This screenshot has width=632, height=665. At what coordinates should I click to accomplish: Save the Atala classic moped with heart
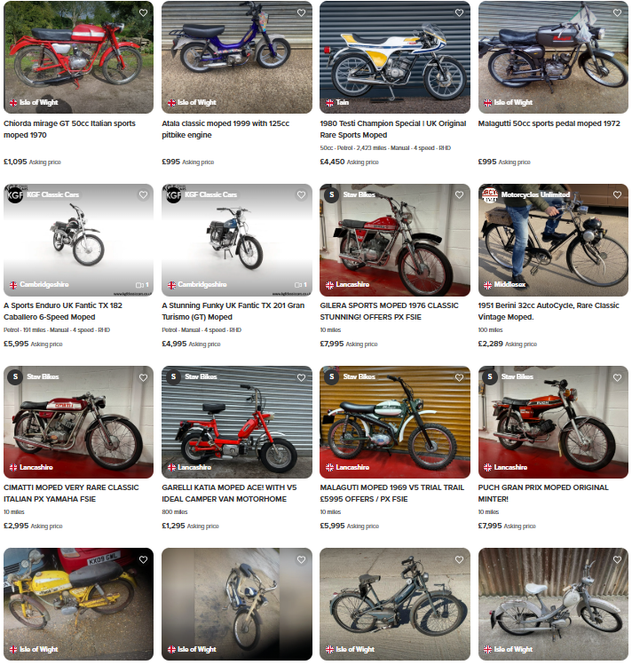[x=302, y=12]
